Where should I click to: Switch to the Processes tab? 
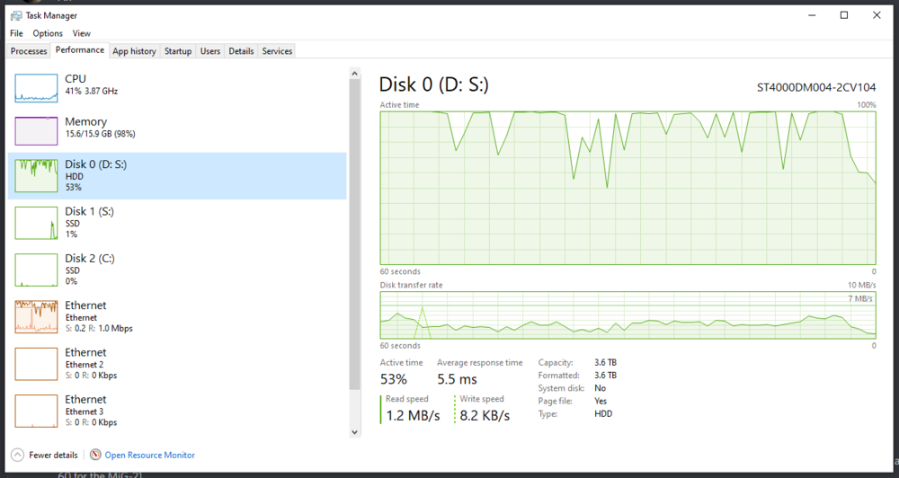29,51
